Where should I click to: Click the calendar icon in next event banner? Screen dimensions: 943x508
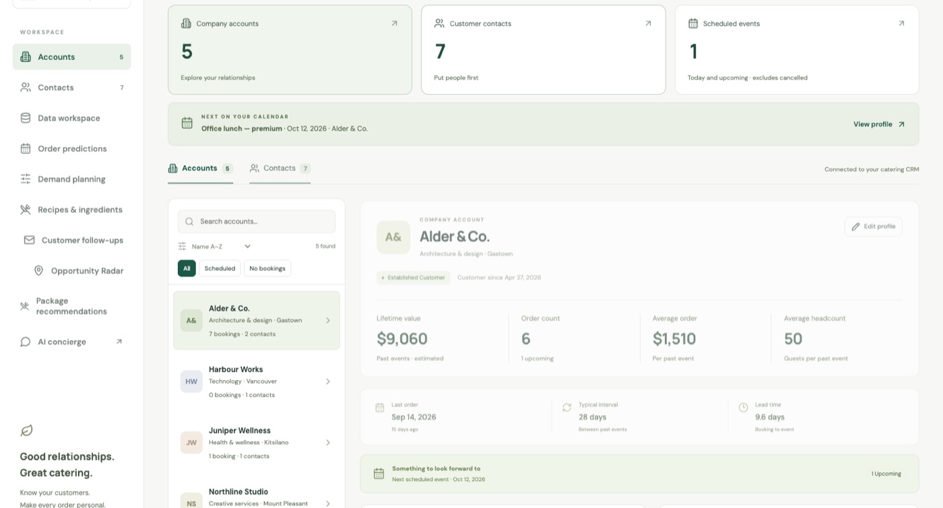click(187, 123)
